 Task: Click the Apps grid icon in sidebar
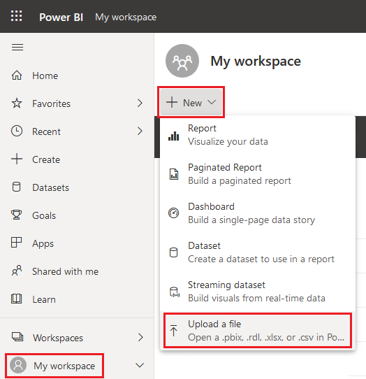[17, 243]
